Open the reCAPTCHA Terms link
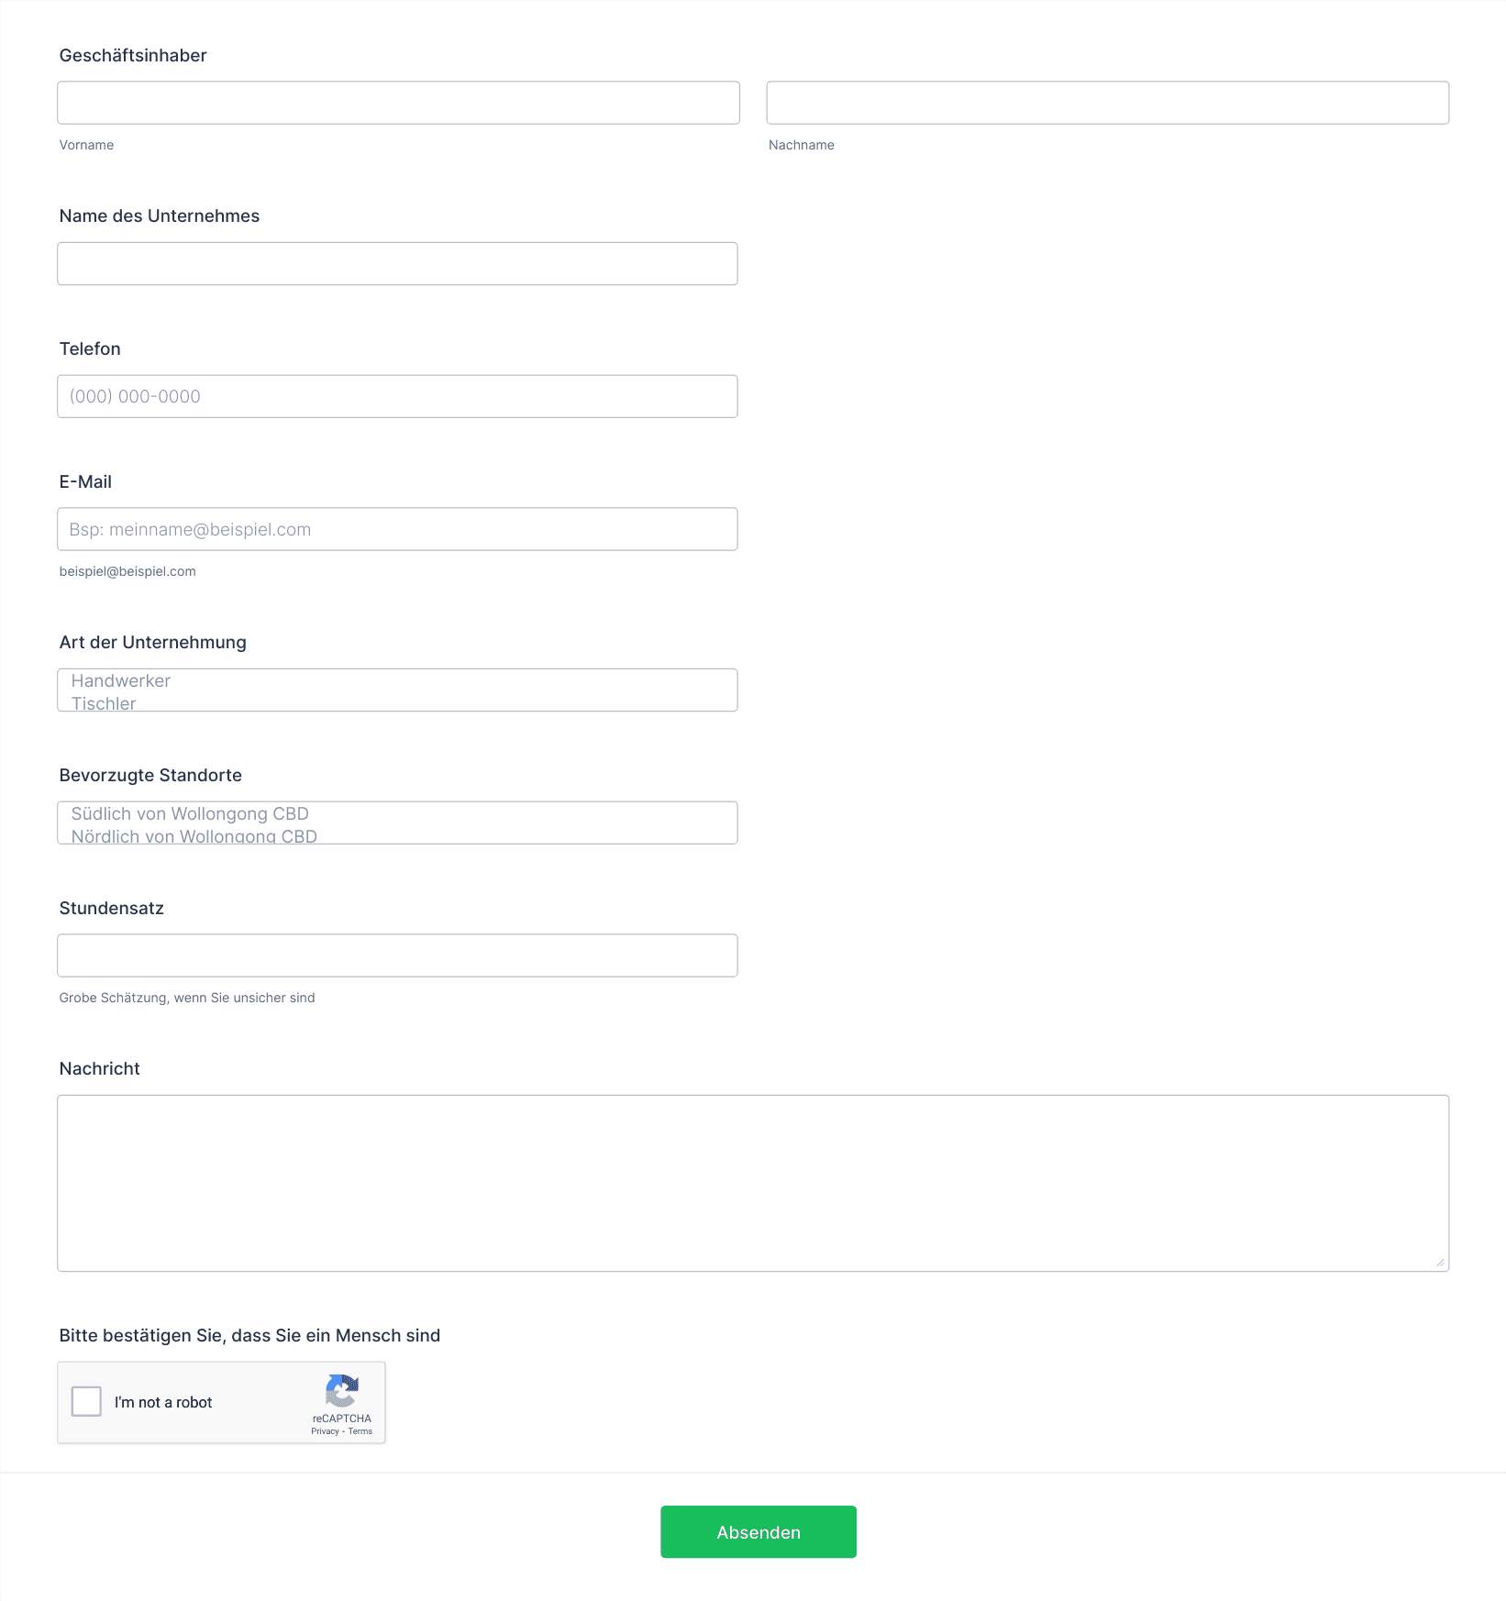Viewport: 1506px width, 1601px height. 360,1431
